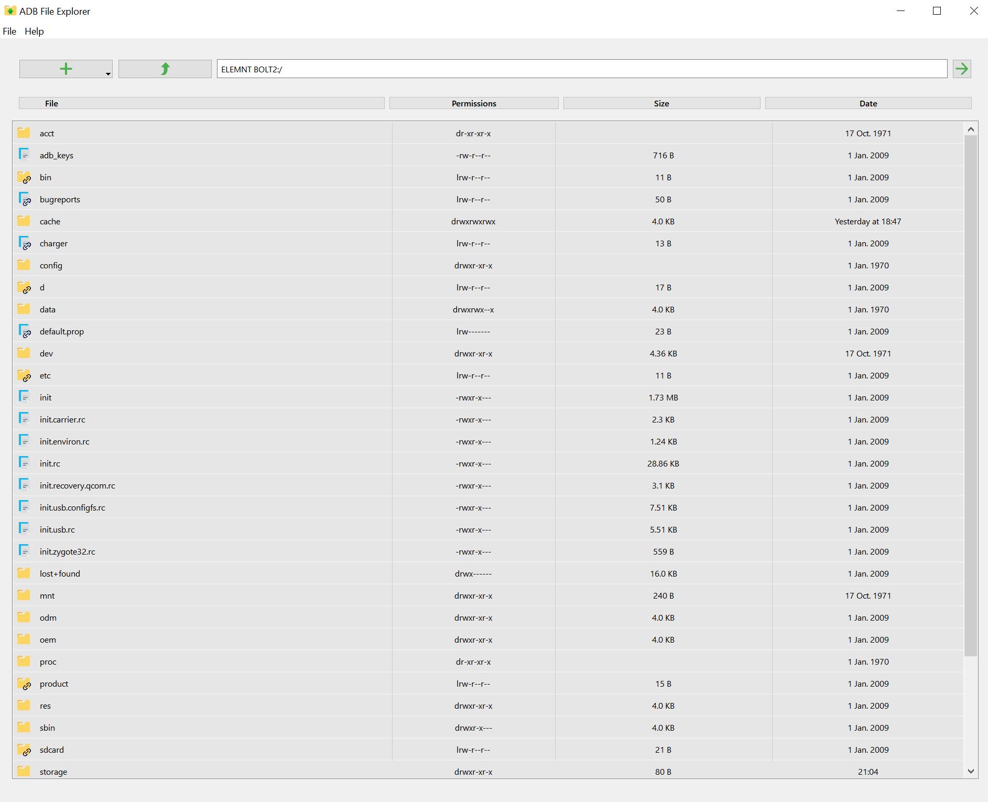Select the data folder icon
Screen dimensions: 988x802
coord(24,309)
